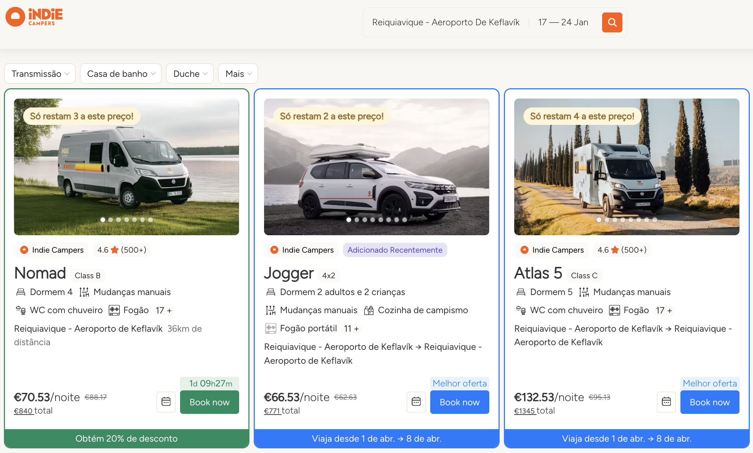Image resolution: width=753 pixels, height=453 pixels.
Task: Click Jogger Viaja desde 1 de abr. banner
Action: 377,438
